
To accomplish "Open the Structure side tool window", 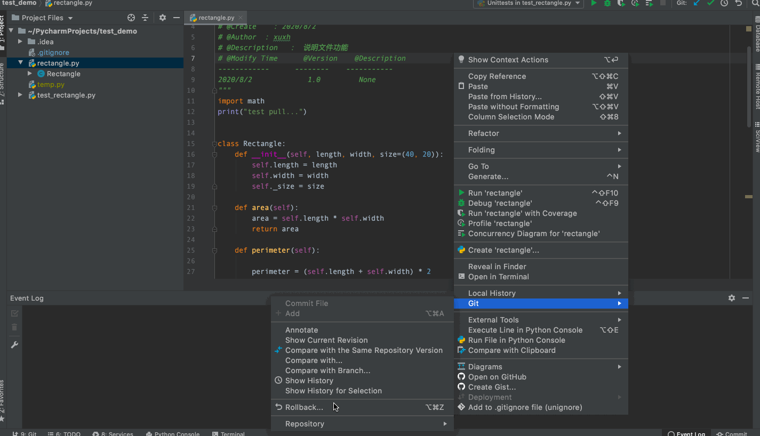I will point(3,83).
